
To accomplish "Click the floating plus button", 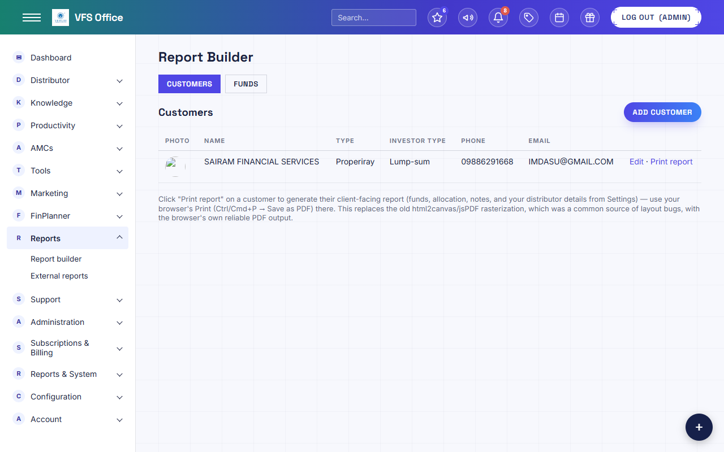I will [x=699, y=427].
